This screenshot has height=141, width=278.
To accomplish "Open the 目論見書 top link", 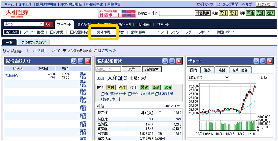I will point(114,5).
